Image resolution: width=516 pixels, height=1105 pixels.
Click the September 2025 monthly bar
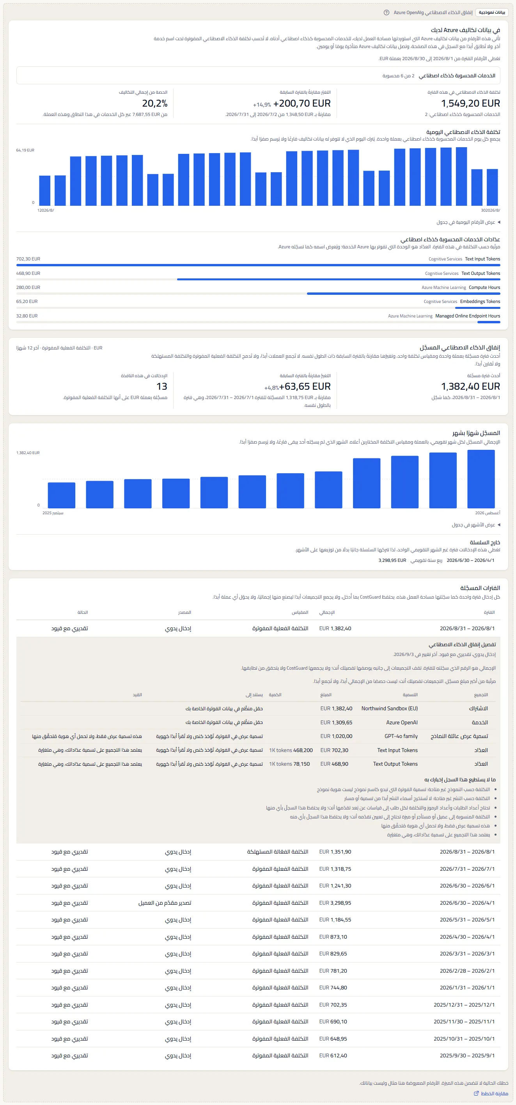pos(62,495)
